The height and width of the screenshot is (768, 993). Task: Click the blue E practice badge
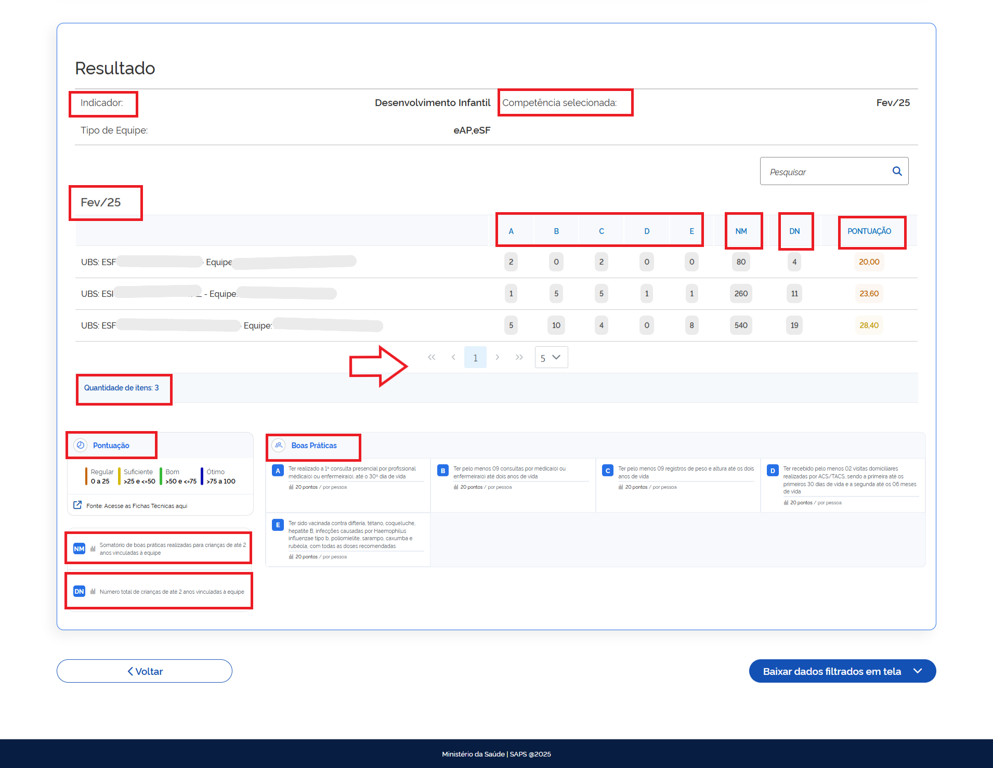[x=278, y=525]
